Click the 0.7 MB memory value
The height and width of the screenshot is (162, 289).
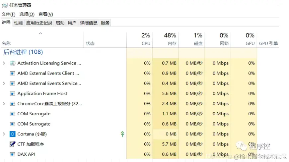click(x=169, y=63)
